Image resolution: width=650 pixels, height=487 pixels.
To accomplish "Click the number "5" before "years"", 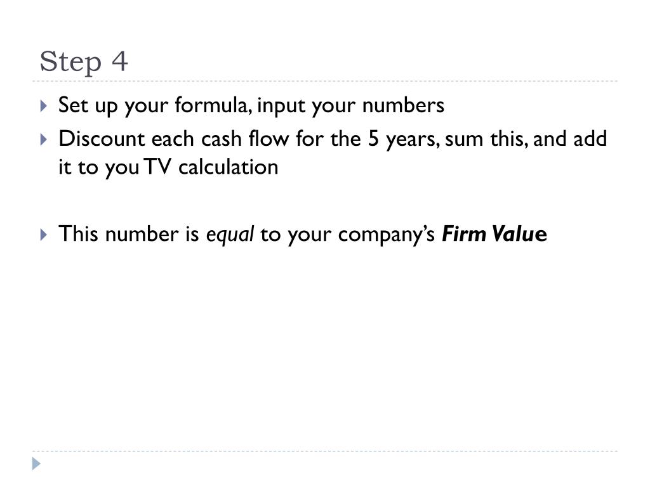I will click(373, 139).
